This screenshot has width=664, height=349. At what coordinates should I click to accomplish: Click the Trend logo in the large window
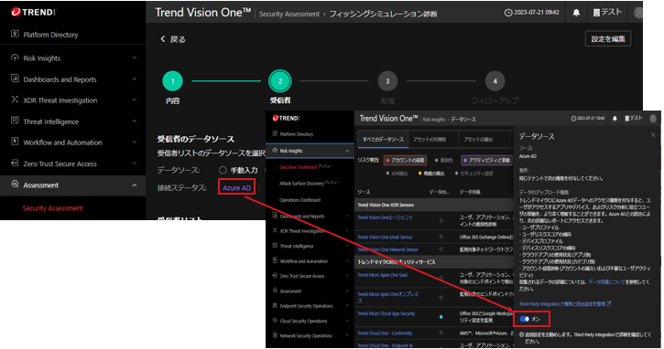(x=34, y=12)
